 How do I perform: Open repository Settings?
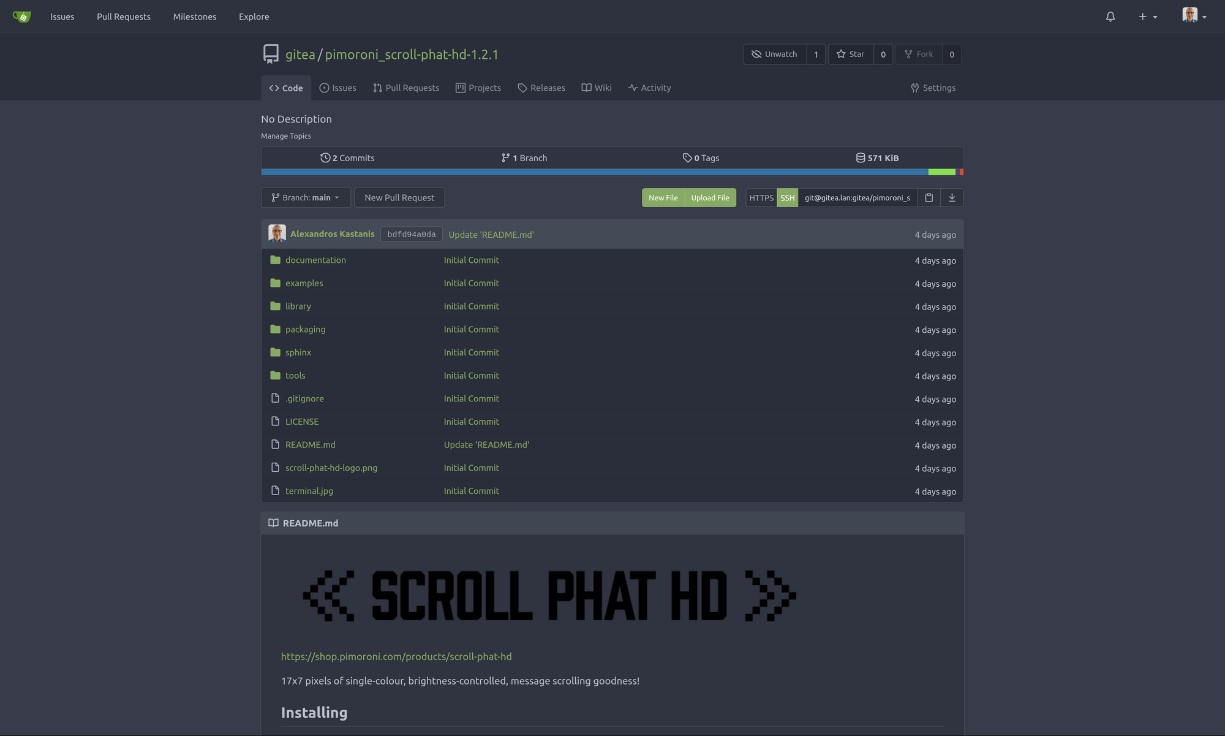[x=933, y=88]
